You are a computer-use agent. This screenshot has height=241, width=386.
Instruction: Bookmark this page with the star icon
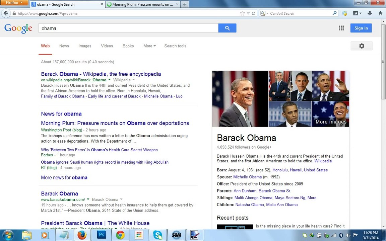(242, 13)
